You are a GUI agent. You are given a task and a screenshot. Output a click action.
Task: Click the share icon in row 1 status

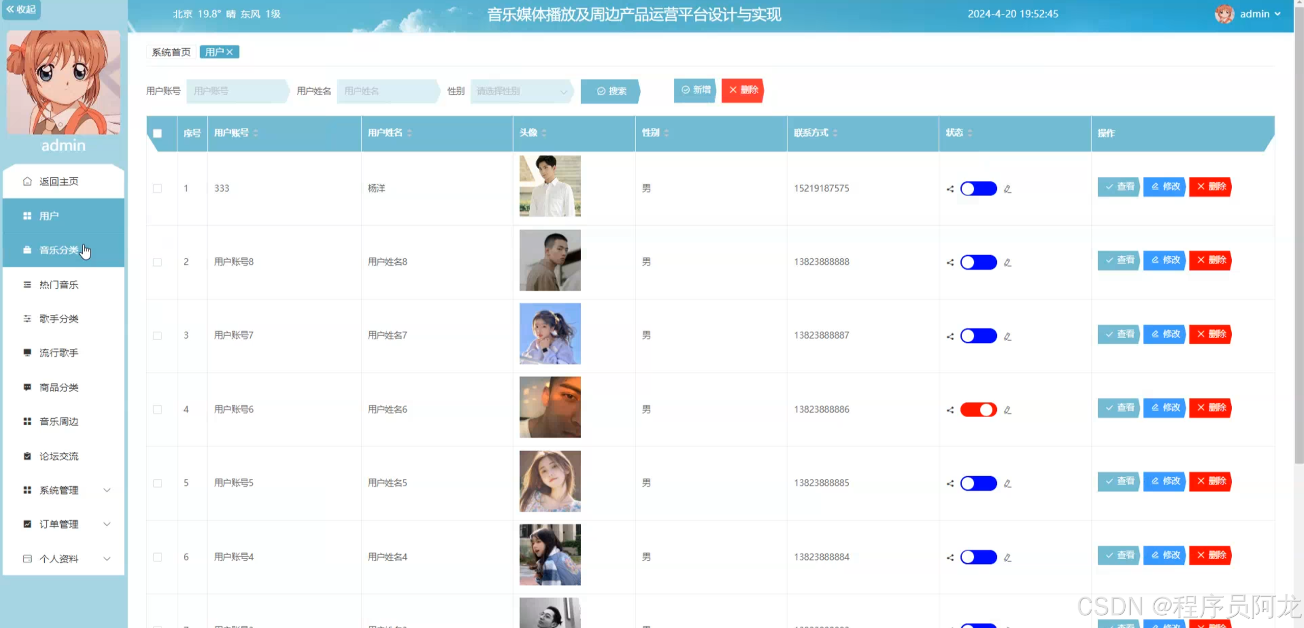tap(950, 189)
